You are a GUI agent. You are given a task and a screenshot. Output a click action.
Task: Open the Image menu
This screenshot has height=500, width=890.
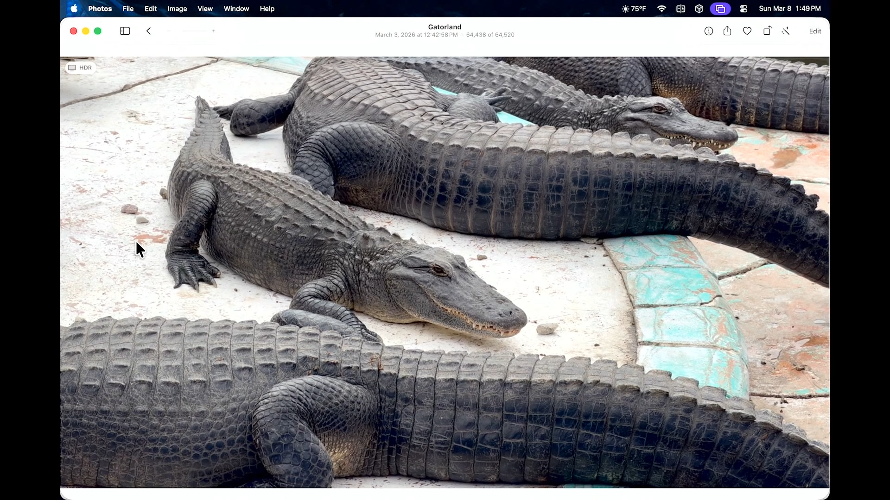pos(177,9)
